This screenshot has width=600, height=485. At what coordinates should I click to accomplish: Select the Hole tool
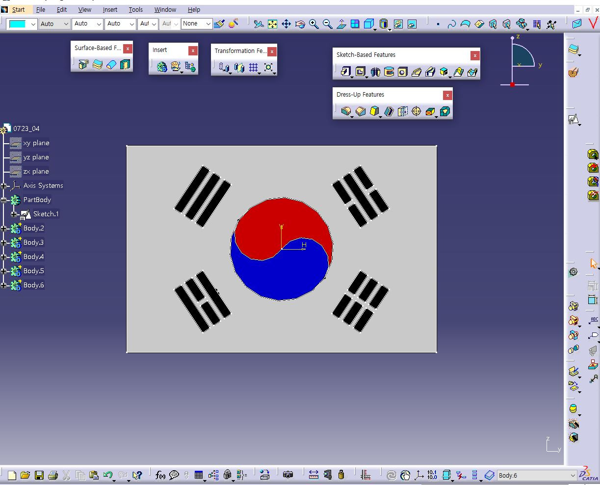[x=402, y=72]
